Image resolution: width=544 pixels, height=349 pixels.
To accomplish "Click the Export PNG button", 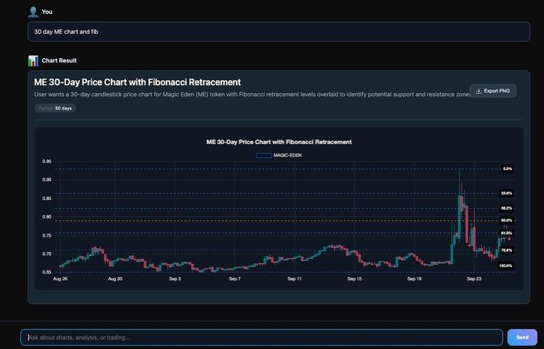I will 492,91.
